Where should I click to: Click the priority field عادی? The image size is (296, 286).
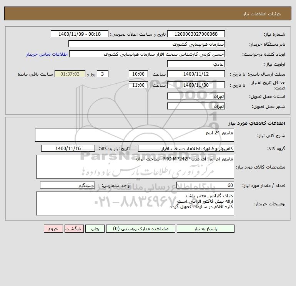tap(196, 64)
